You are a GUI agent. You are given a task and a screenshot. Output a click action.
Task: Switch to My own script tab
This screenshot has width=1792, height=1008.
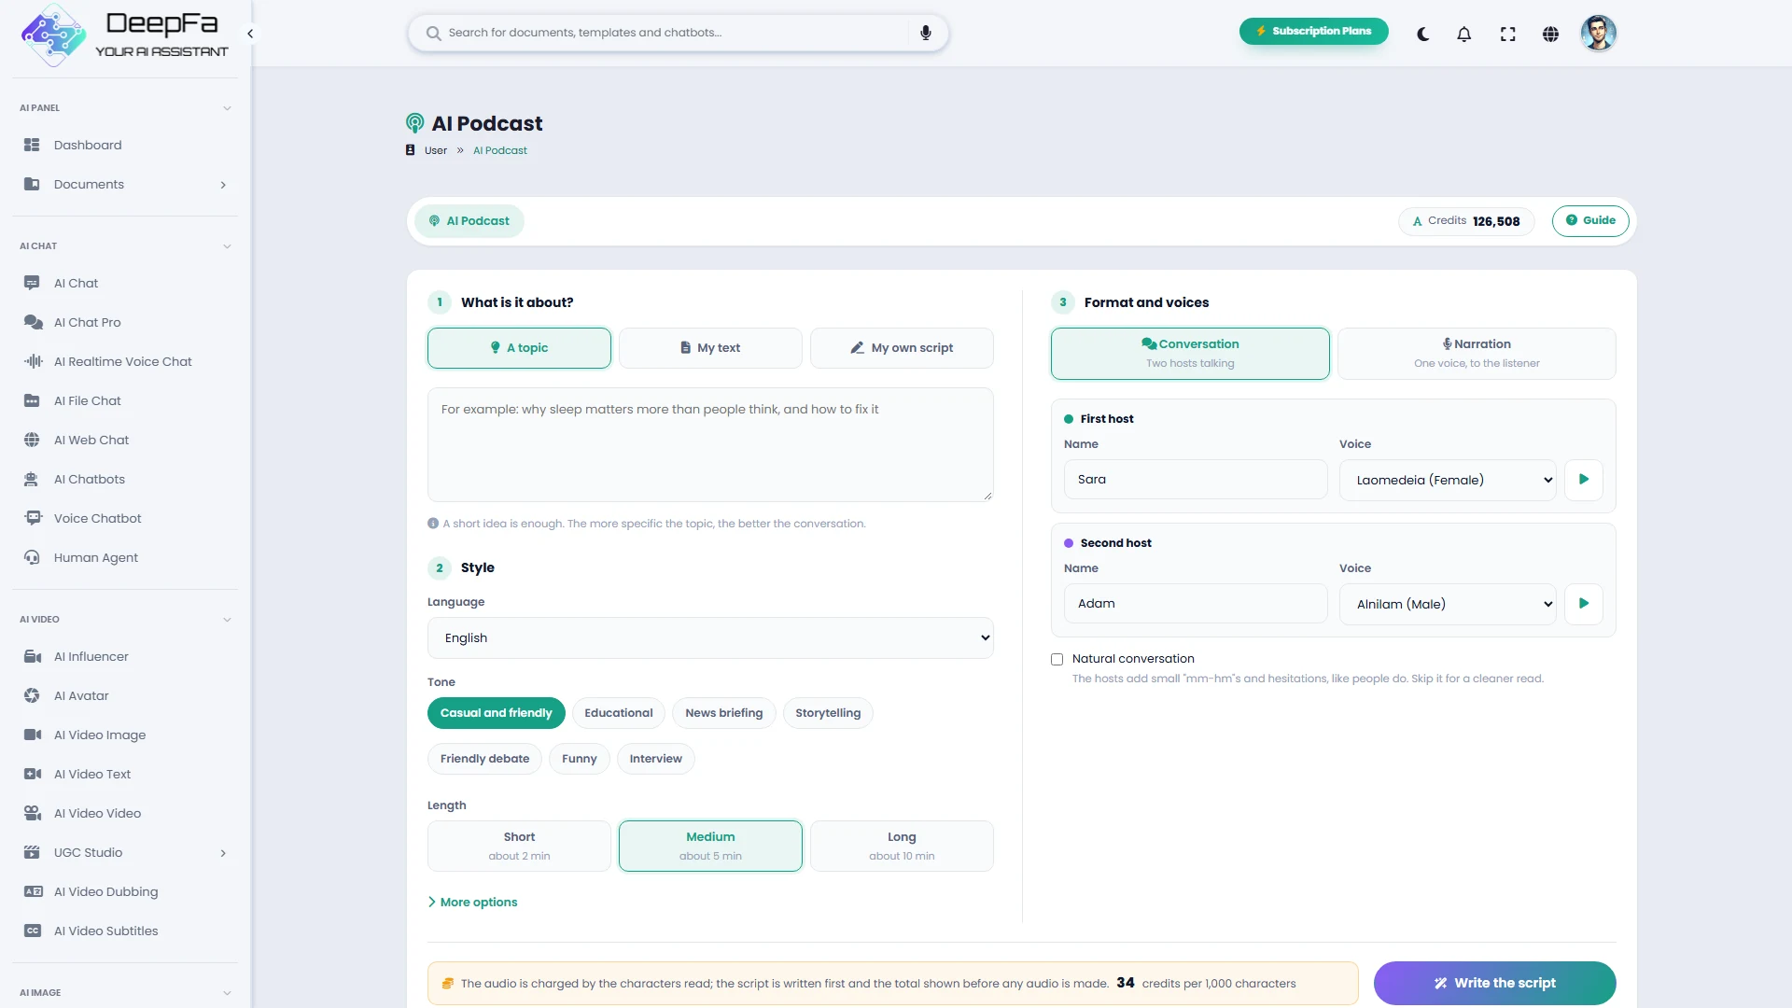pos(902,348)
